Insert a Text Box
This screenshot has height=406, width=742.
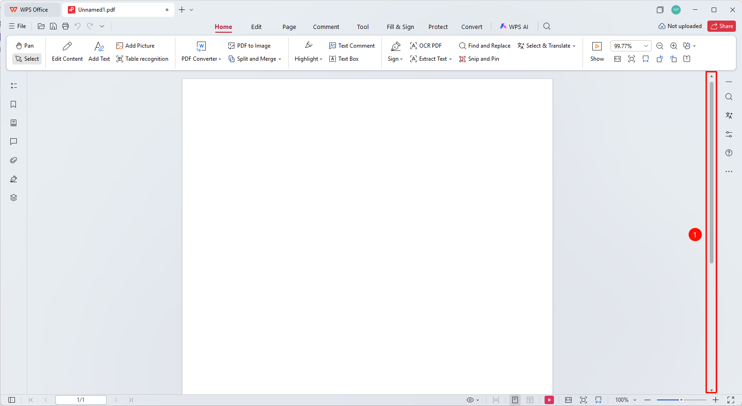[x=344, y=59]
